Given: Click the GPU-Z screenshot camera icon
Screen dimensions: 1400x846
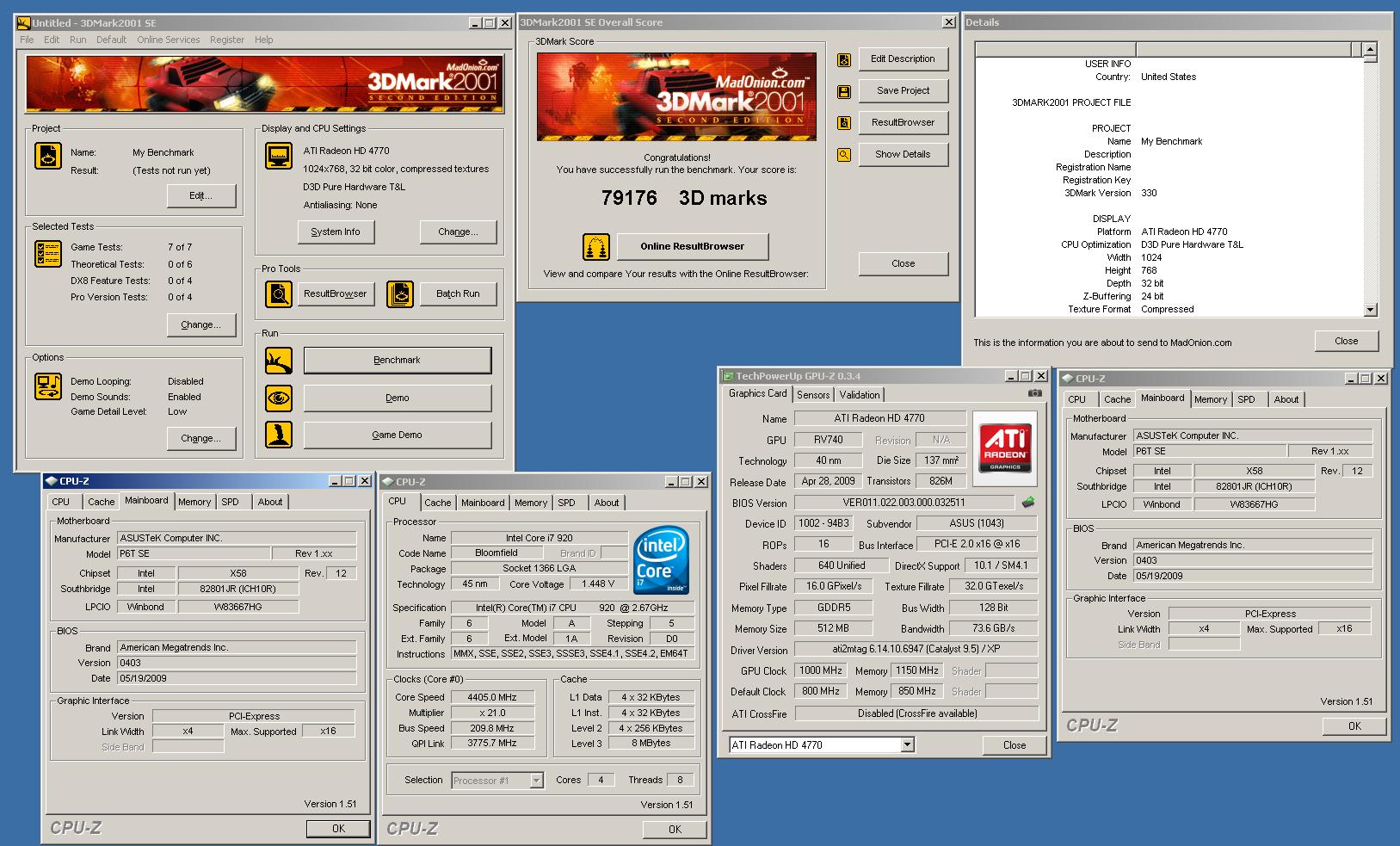Looking at the screenshot, I should [x=1034, y=393].
